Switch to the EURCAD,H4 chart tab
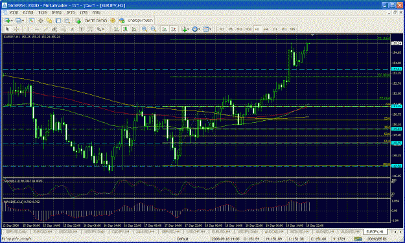Screen dimensions: 405x243 click(x=43, y=232)
